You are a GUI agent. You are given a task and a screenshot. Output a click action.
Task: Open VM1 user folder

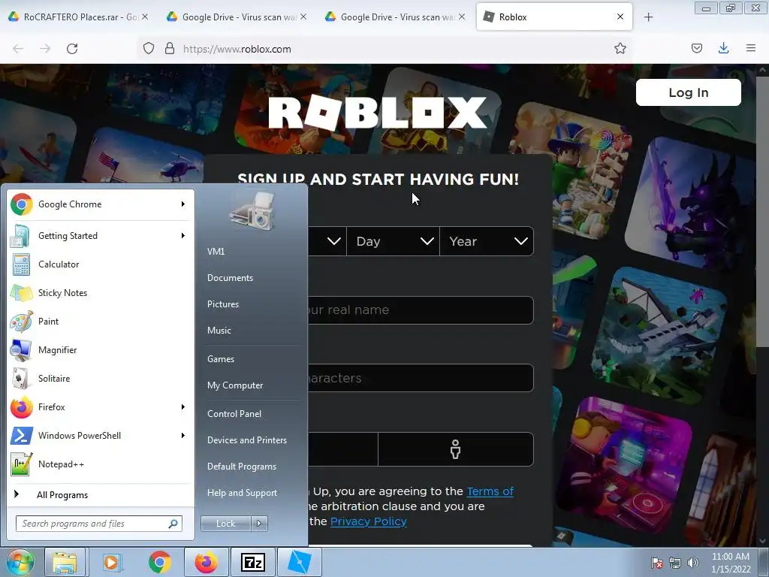point(216,251)
